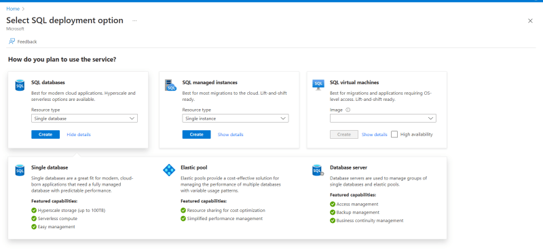Open the Feedback link
This screenshot has height=252, width=543.
27,41
